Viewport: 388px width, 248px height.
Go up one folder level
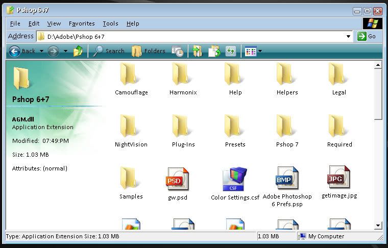(x=78, y=51)
